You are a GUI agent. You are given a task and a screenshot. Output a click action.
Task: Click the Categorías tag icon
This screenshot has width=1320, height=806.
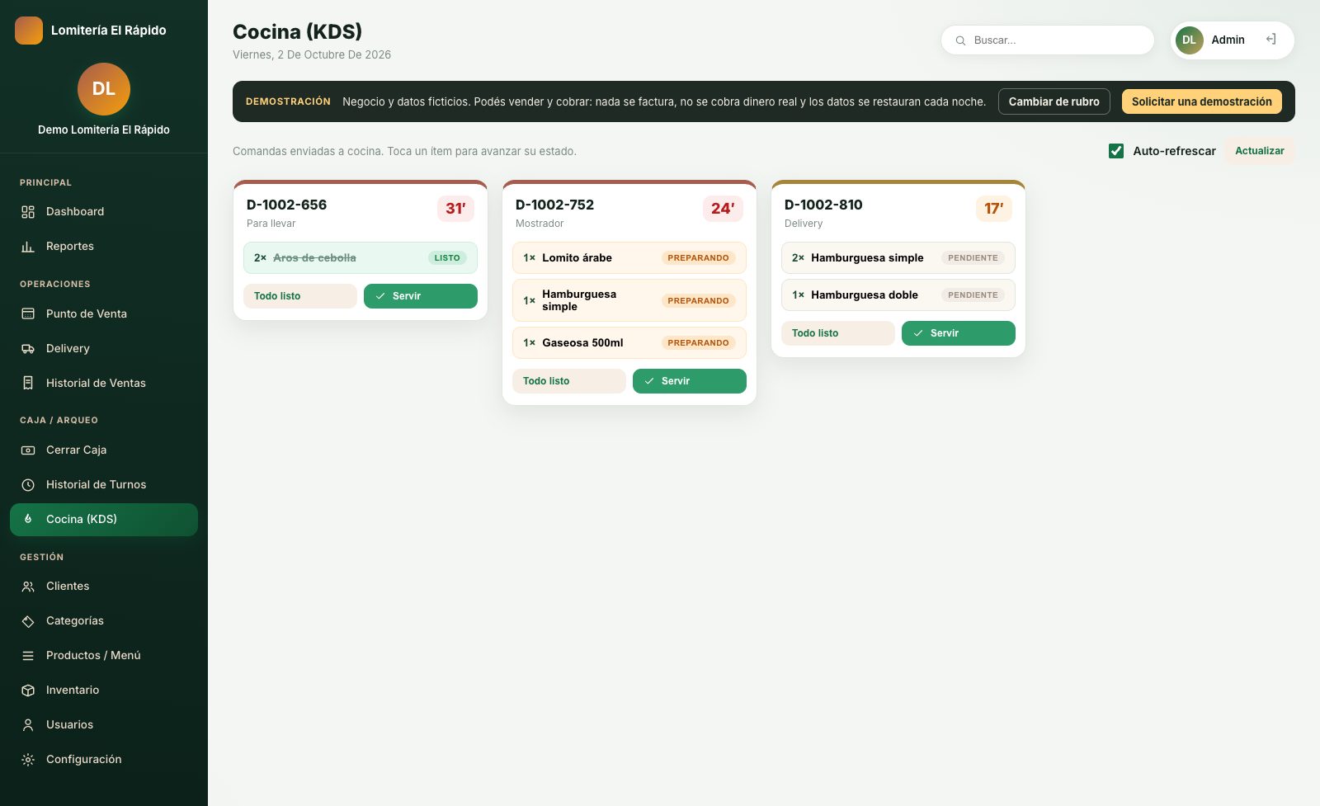28,621
